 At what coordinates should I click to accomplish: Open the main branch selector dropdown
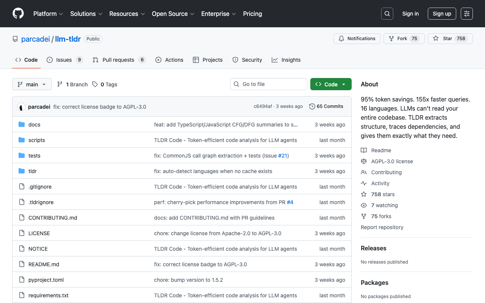pos(32,84)
